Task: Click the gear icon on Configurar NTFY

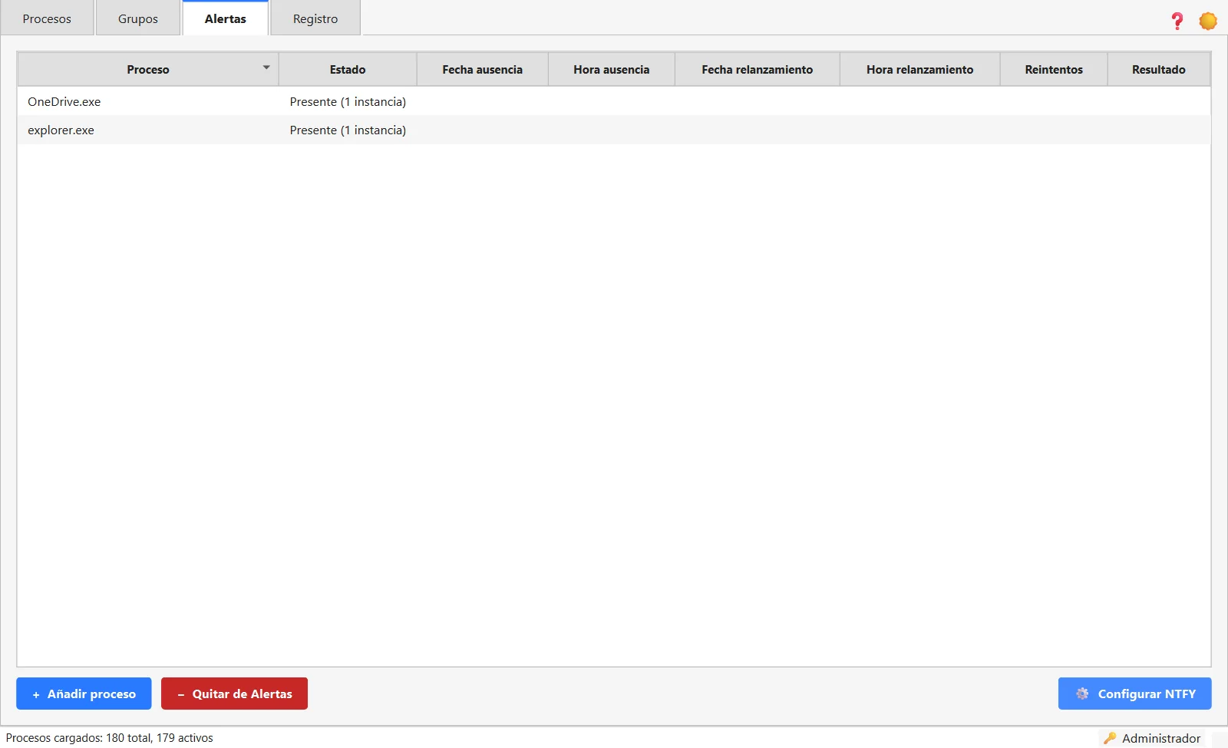Action: tap(1082, 694)
